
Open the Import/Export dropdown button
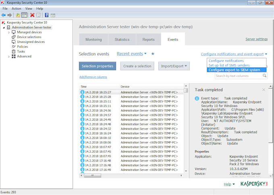[174, 66]
